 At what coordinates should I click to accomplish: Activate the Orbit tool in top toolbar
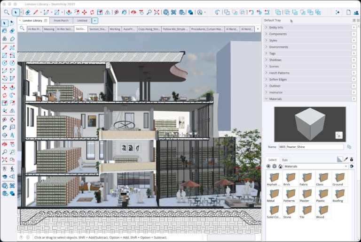[x=133, y=12]
